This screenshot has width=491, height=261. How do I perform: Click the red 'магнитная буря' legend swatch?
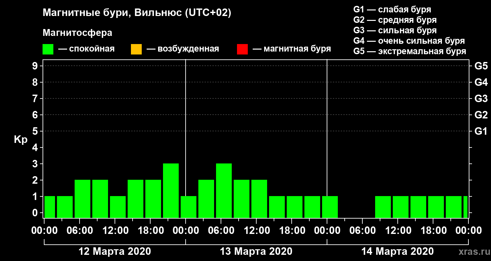[x=242, y=49]
